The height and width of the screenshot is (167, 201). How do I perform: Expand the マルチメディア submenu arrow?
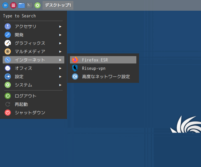tap(60, 52)
